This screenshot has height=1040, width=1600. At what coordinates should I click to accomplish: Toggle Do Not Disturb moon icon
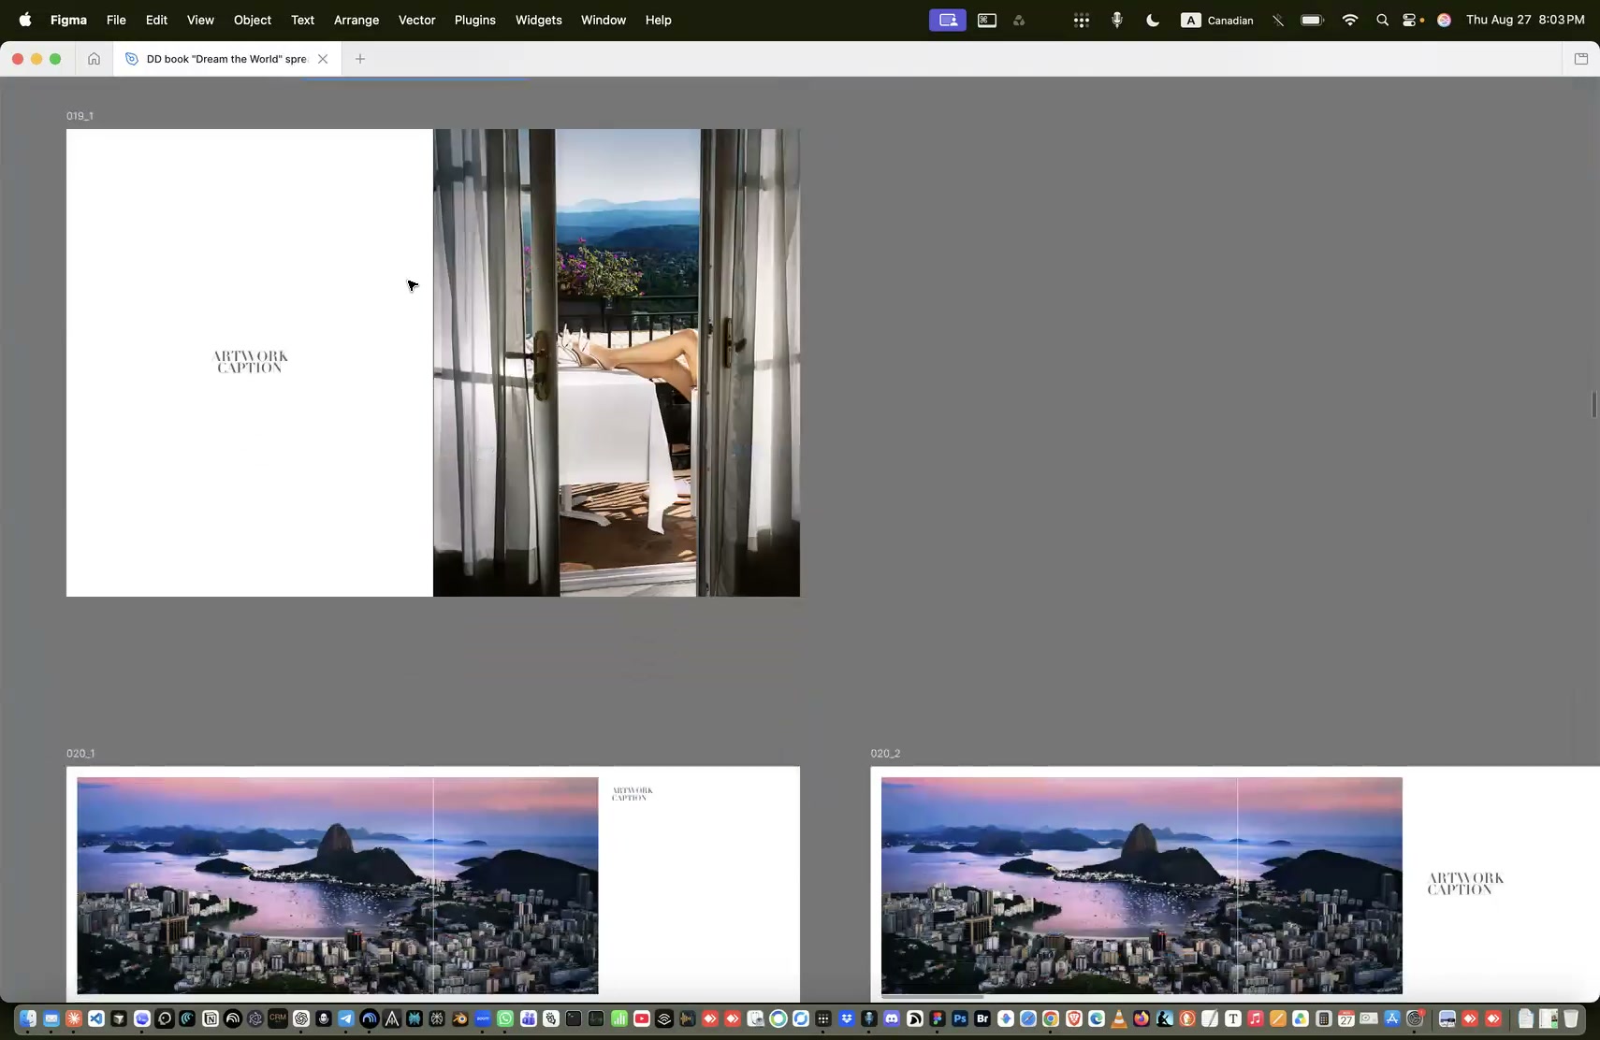click(1153, 20)
